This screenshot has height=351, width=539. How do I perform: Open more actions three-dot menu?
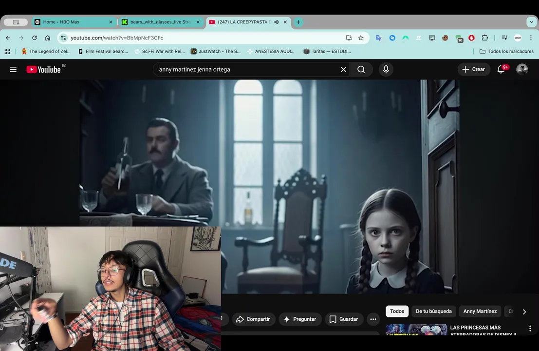click(x=373, y=319)
